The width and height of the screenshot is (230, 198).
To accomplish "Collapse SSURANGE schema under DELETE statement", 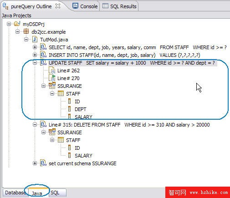I will pos(43,132).
